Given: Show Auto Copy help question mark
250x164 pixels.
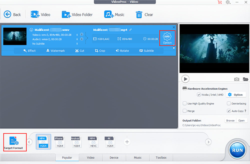Looking at the screenshot, I should coord(245,111).
